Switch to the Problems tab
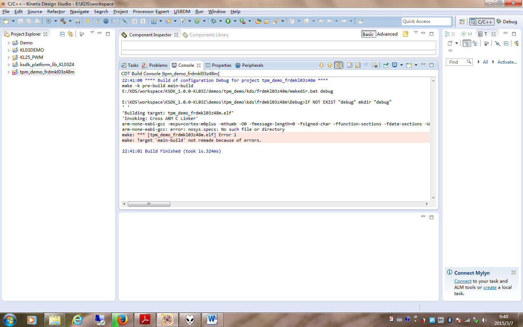Viewport: 523px width, 327px height. pos(155,65)
